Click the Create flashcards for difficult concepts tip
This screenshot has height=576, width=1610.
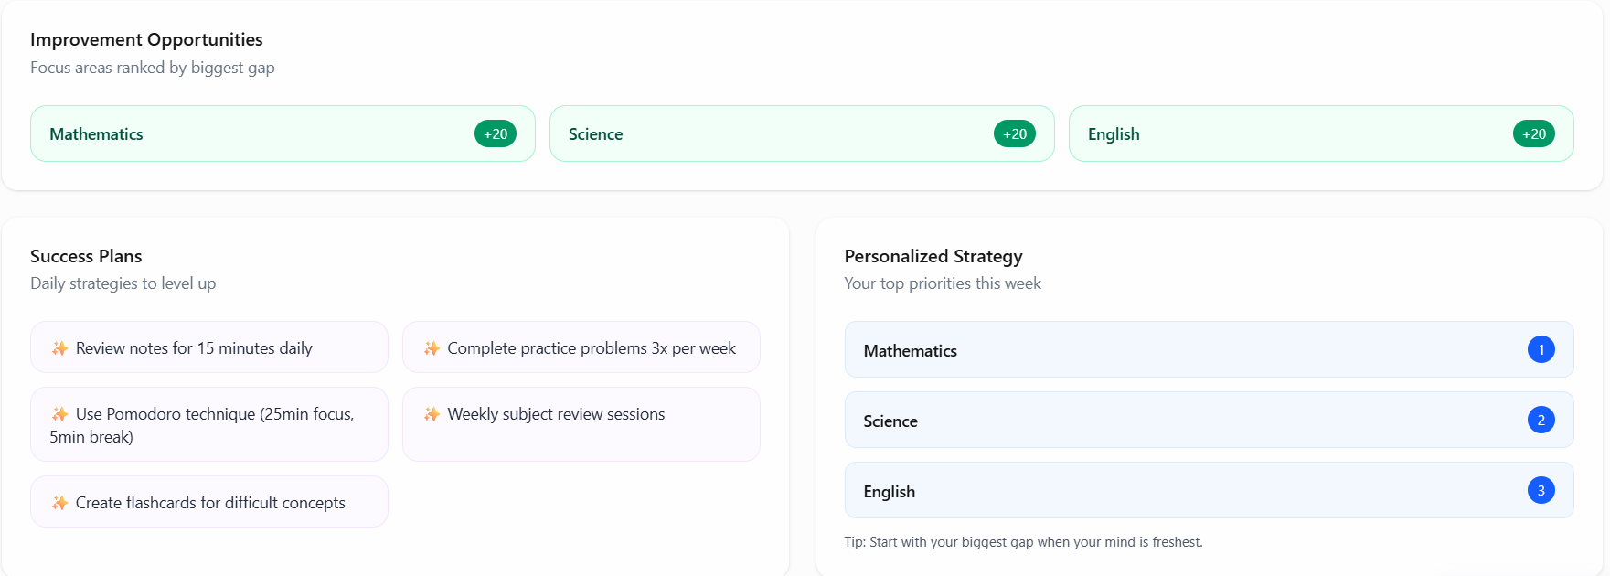[x=209, y=502]
